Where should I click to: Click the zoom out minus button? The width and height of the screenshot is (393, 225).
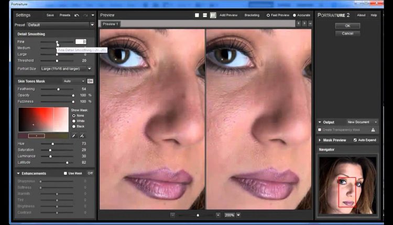172,215
